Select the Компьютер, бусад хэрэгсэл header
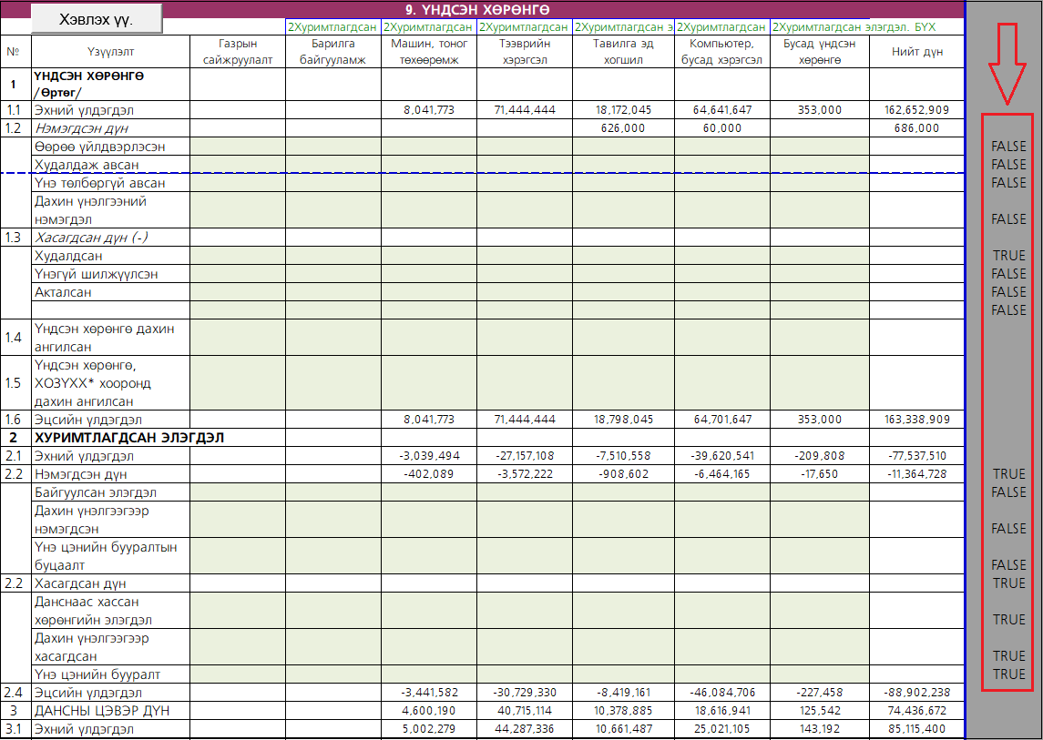This screenshot has height=740, width=1043. pos(721,52)
